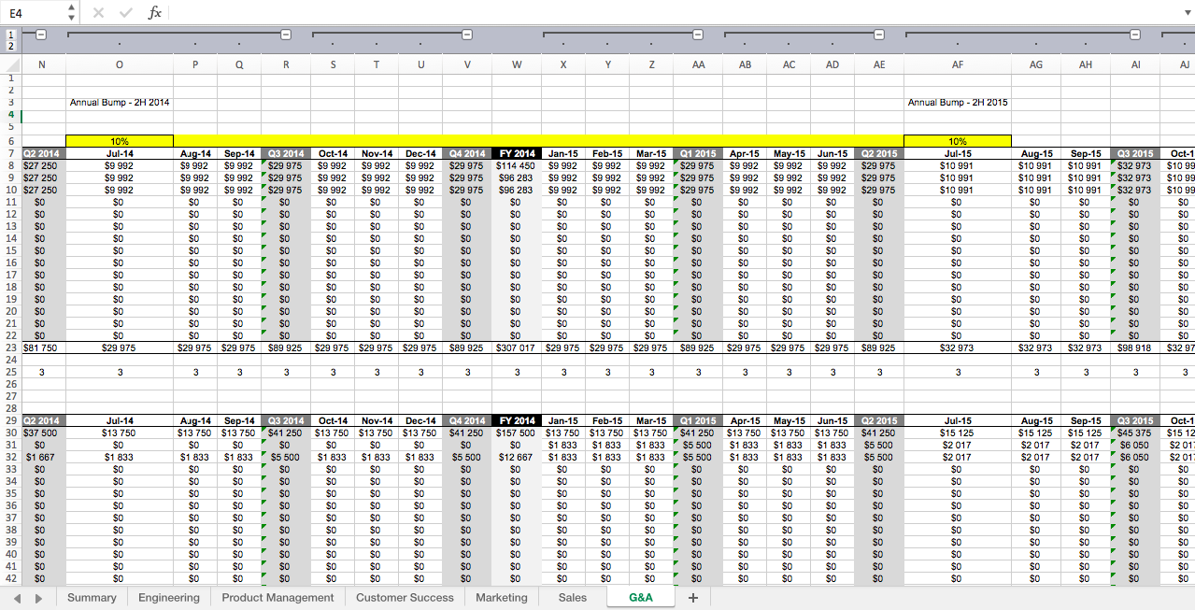Screen dimensions: 1195x610
Task: Select the $98 918 total cell
Action: [1135, 348]
